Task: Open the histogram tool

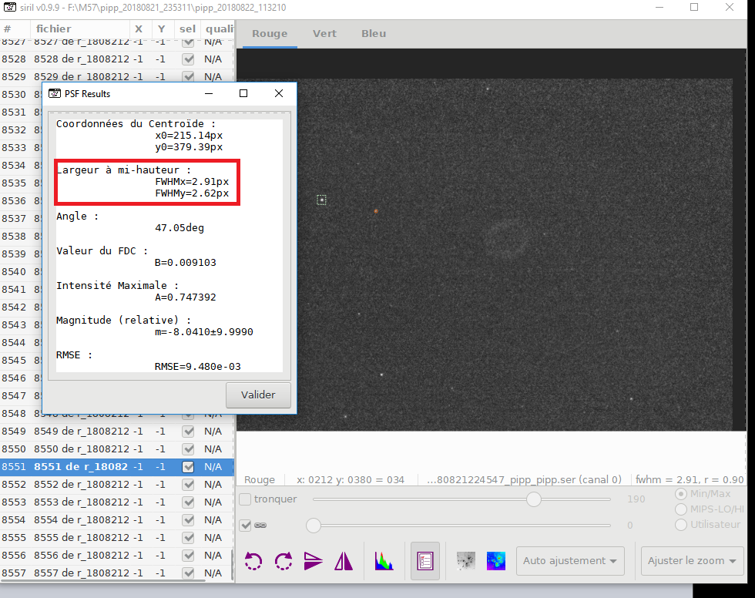Action: 384,561
